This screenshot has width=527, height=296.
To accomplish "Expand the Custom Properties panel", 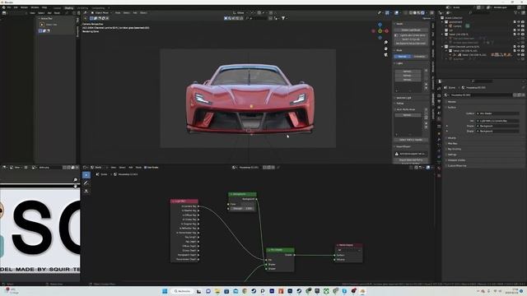I will [457, 165].
